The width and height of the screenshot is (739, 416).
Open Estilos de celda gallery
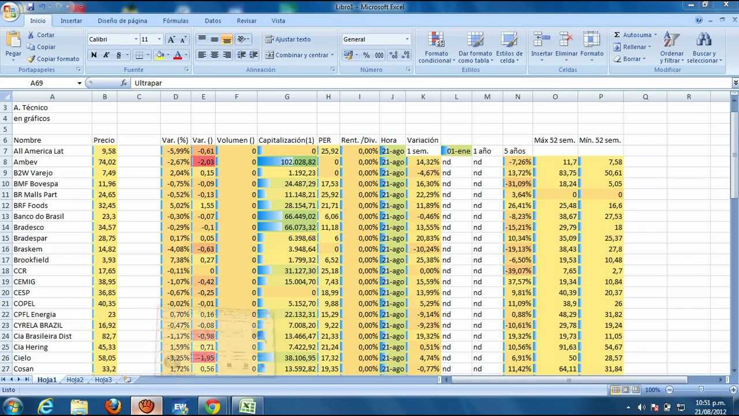[x=509, y=47]
